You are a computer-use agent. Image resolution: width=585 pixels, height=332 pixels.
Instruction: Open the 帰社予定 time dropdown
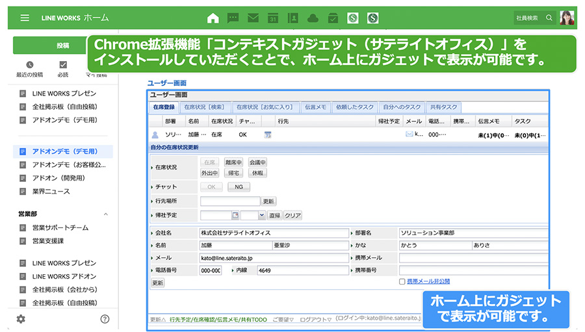[x=261, y=215]
